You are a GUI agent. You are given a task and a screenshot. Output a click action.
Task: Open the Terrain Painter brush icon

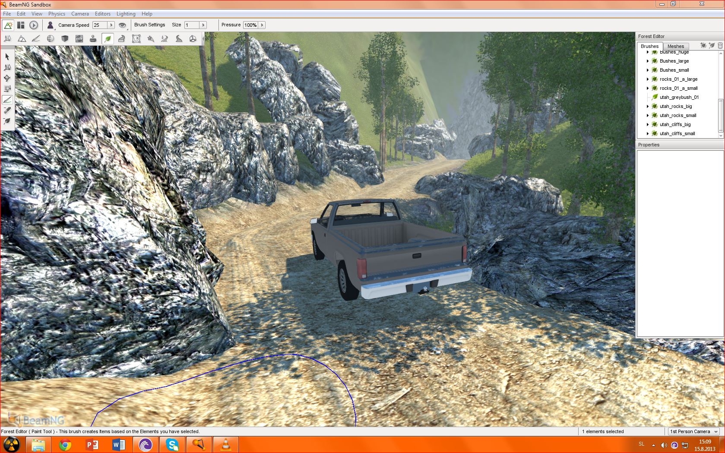tap(36, 39)
